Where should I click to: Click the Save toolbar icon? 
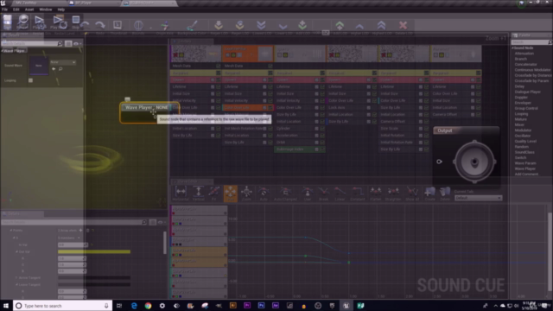[8, 22]
